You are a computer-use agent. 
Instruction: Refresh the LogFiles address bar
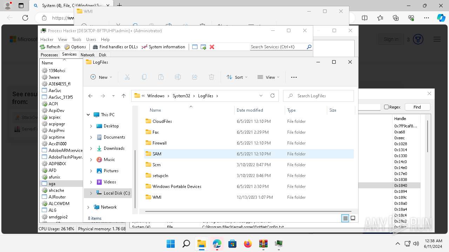coord(273,96)
